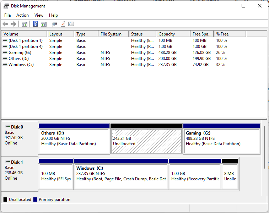Viewport: 269px width, 213px height.
Task: Click the drive icon beside Others (D:)
Action: click(x=5, y=59)
